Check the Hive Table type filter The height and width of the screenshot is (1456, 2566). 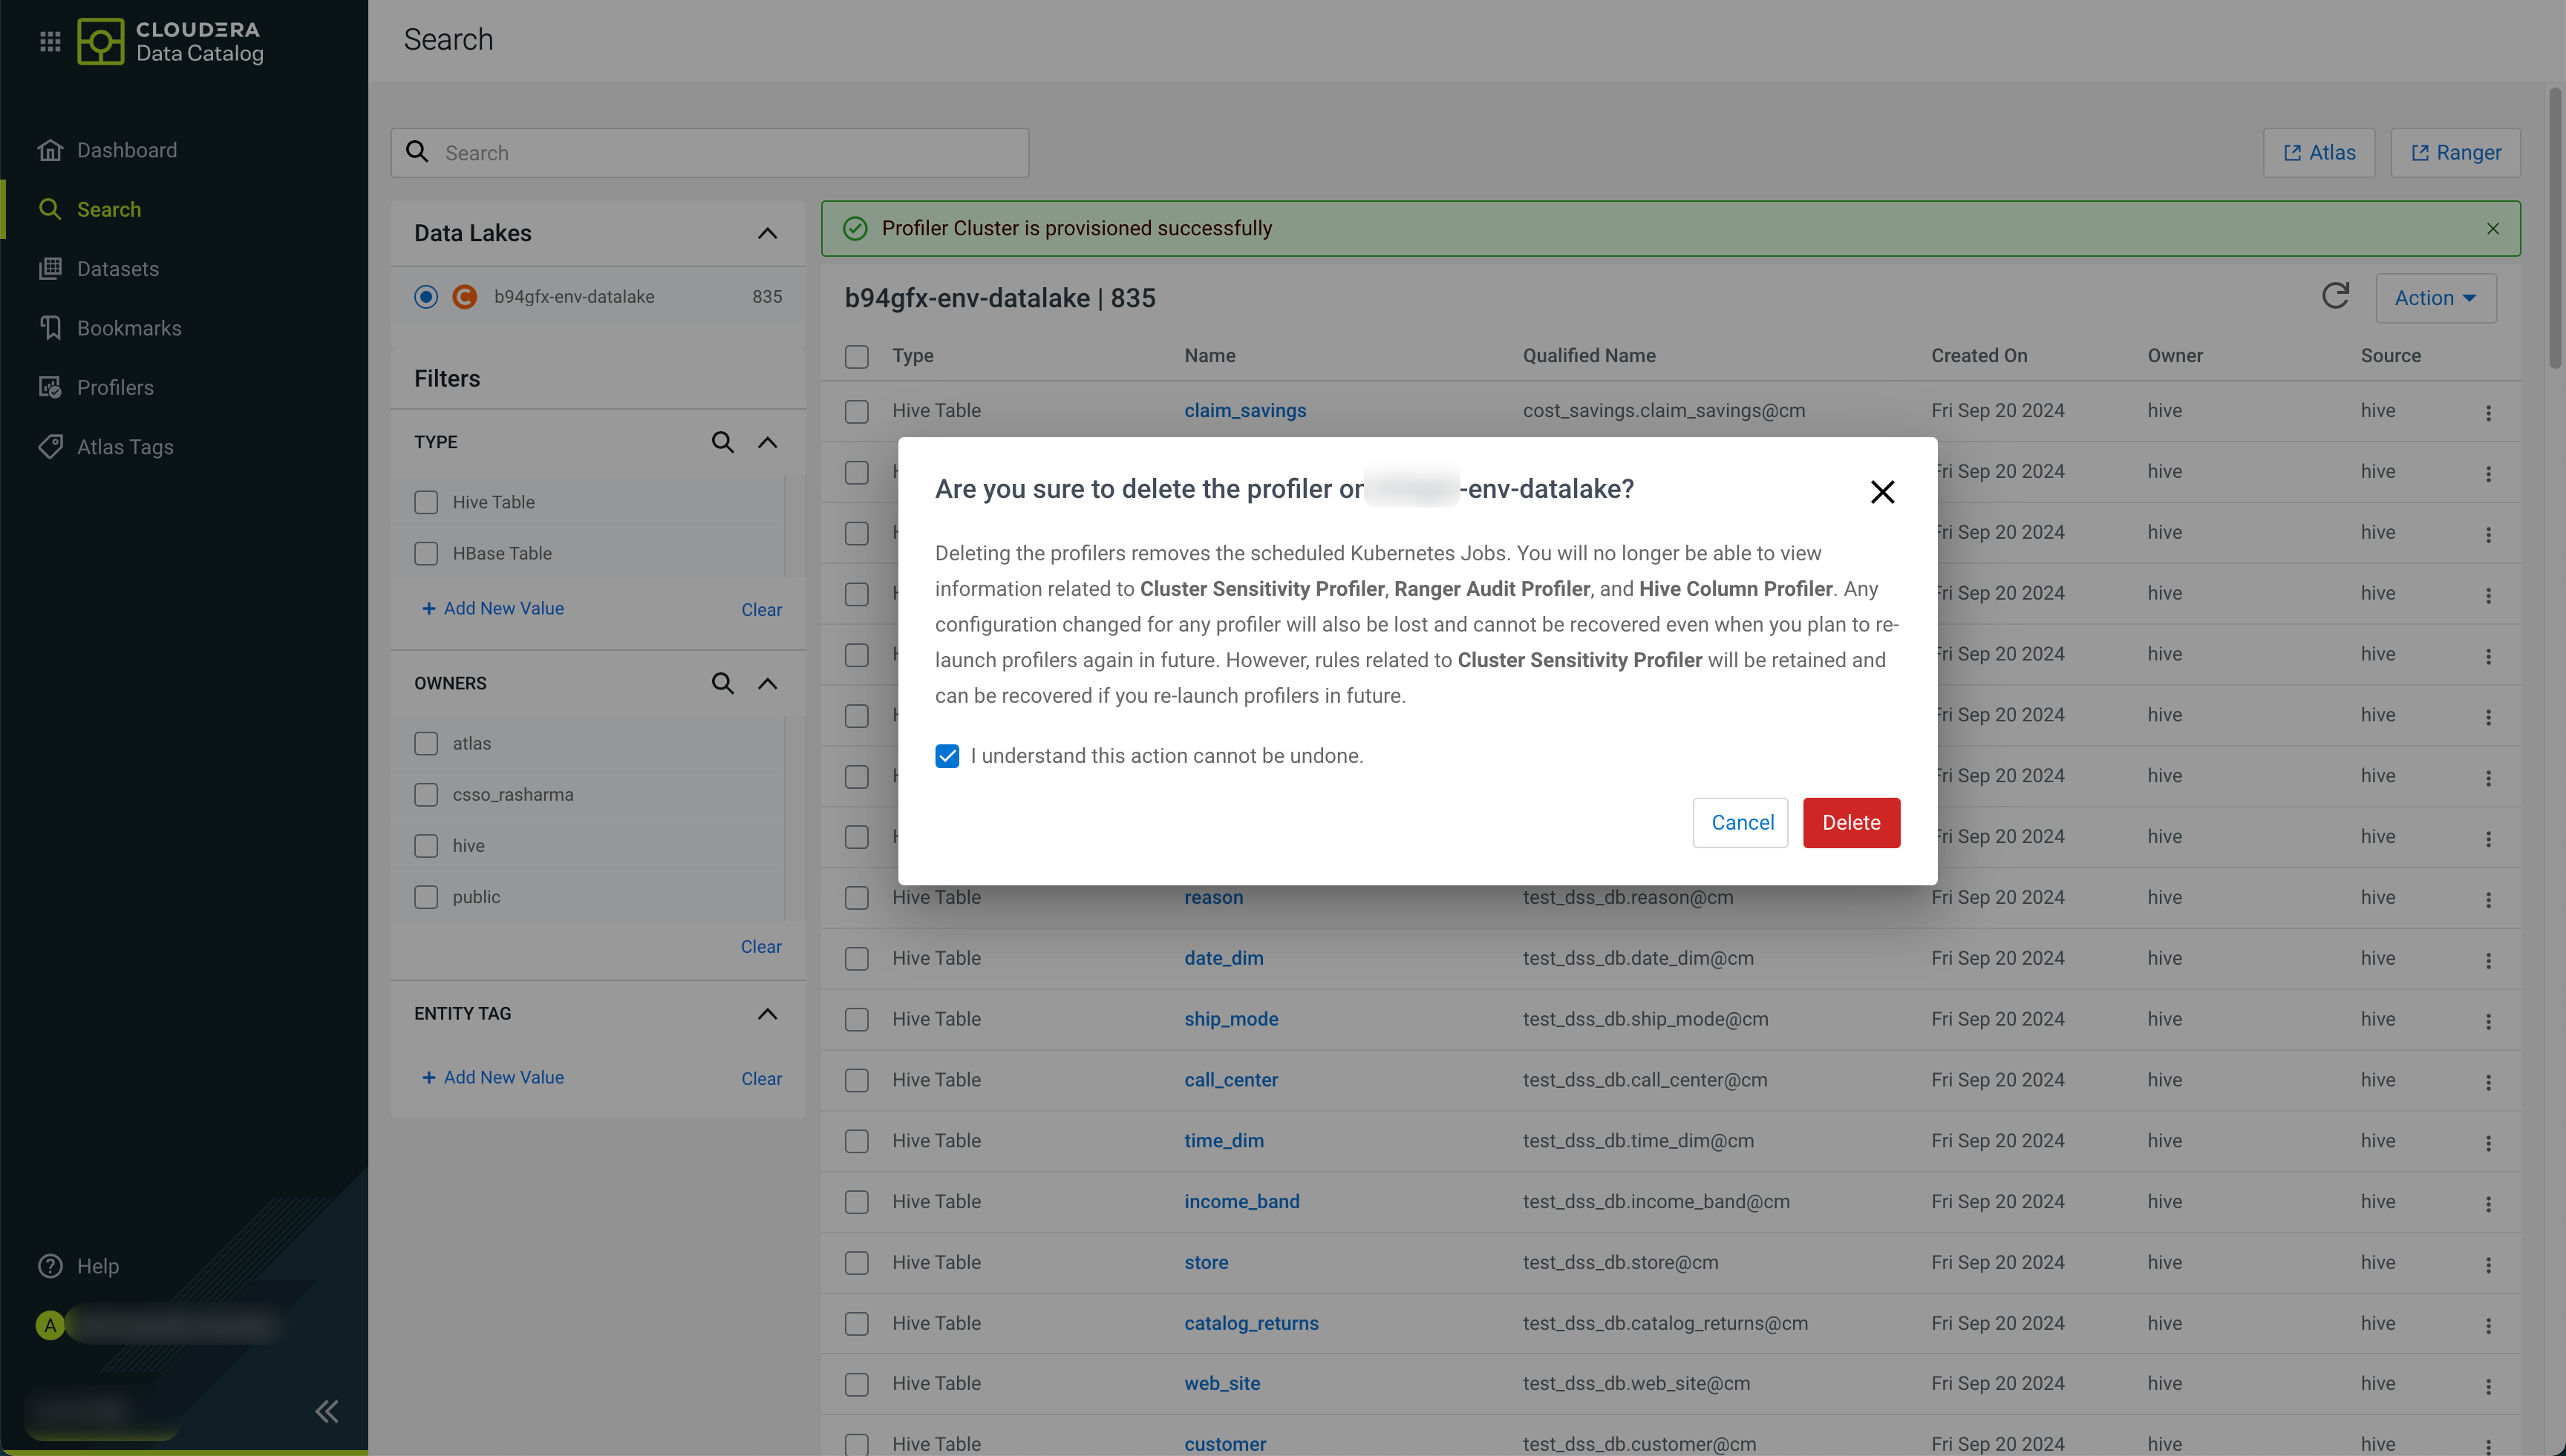point(426,502)
